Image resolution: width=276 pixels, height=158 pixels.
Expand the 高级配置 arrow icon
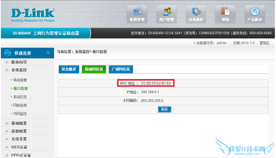click(x=7, y=131)
